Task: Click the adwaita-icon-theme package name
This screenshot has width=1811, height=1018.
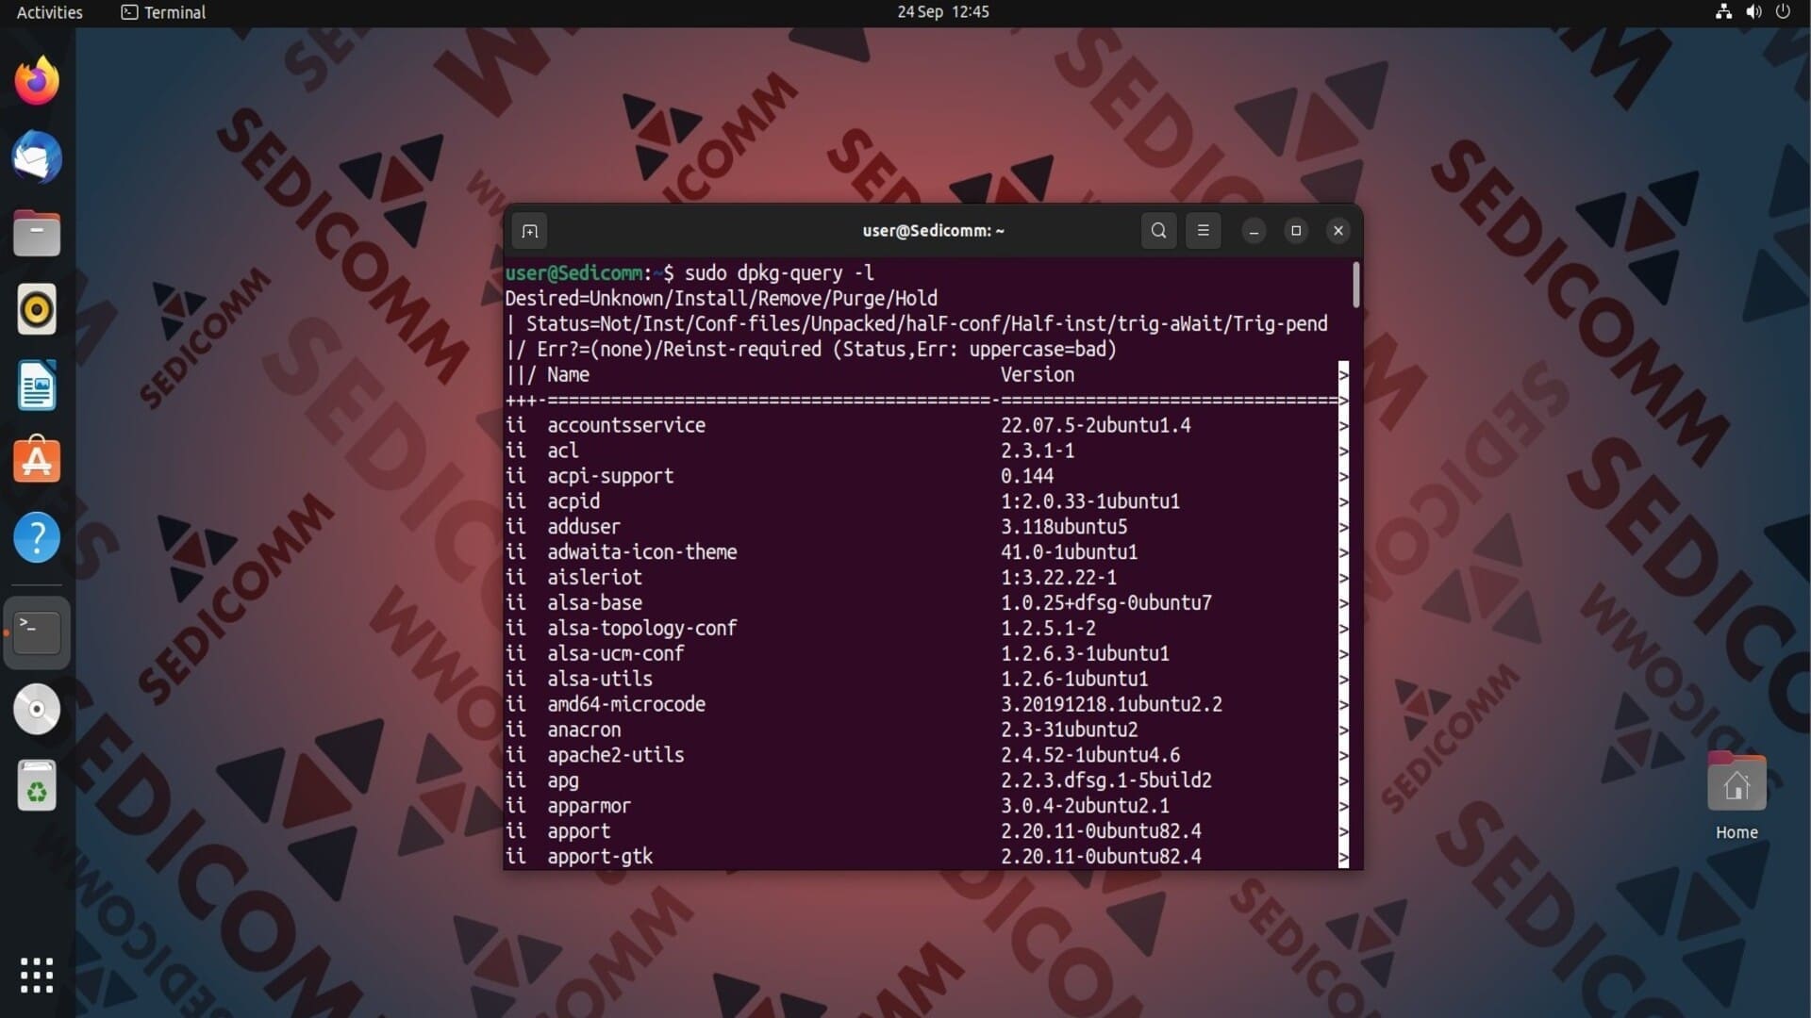Action: (x=641, y=552)
